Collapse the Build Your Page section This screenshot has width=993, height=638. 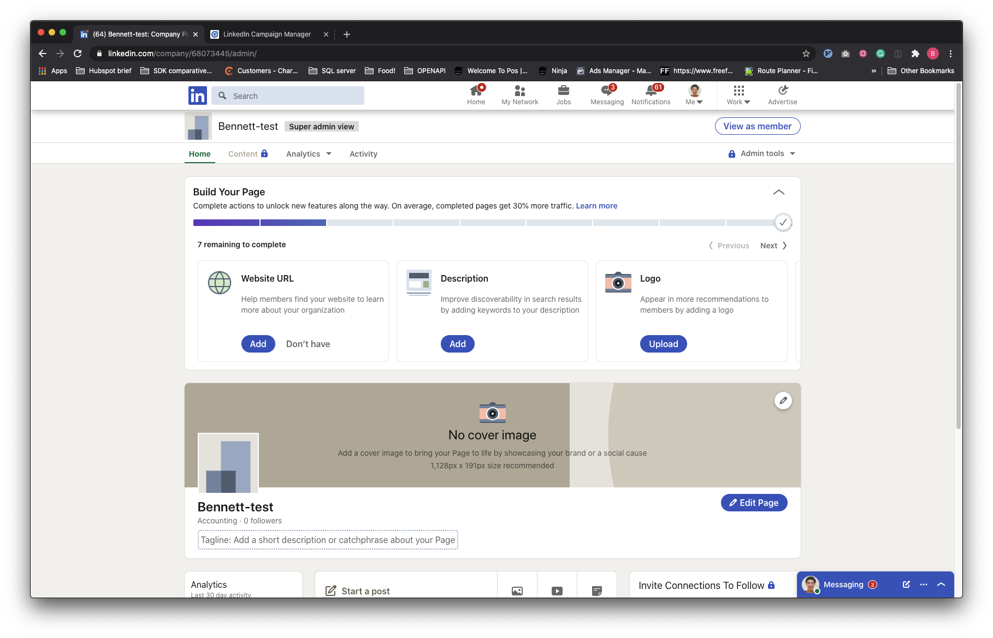point(779,192)
